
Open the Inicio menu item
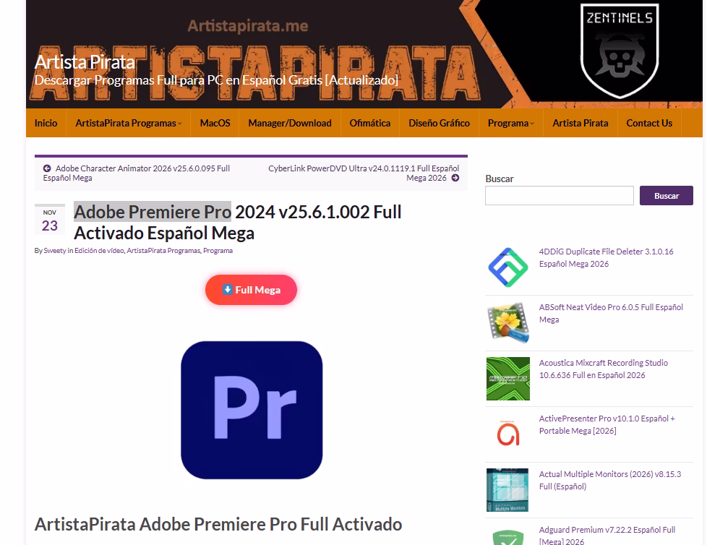pyautogui.click(x=46, y=123)
